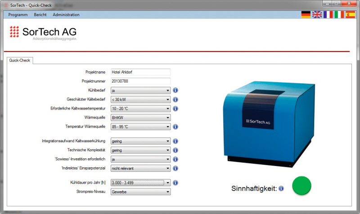The width and height of the screenshot is (360, 214).
Task: Show info for 'Indirektes' Einsparpotenzial
Action: (x=175, y=168)
